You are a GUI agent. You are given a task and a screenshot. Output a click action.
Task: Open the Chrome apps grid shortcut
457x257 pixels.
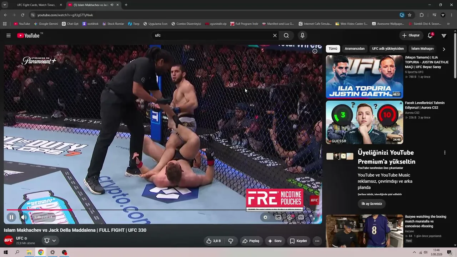pos(5,24)
